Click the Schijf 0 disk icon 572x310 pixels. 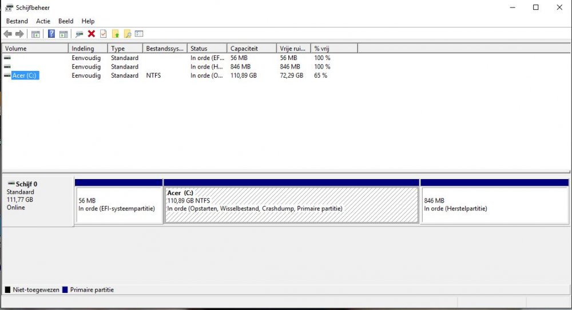pyautogui.click(x=11, y=184)
